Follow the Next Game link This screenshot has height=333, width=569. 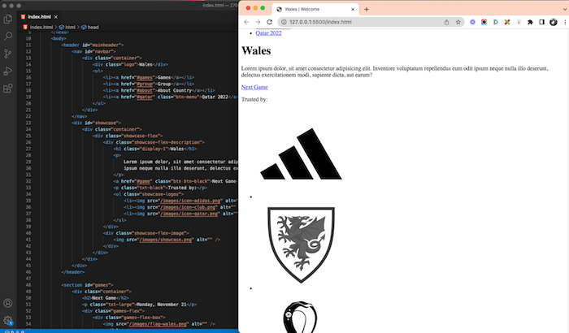tap(254, 87)
